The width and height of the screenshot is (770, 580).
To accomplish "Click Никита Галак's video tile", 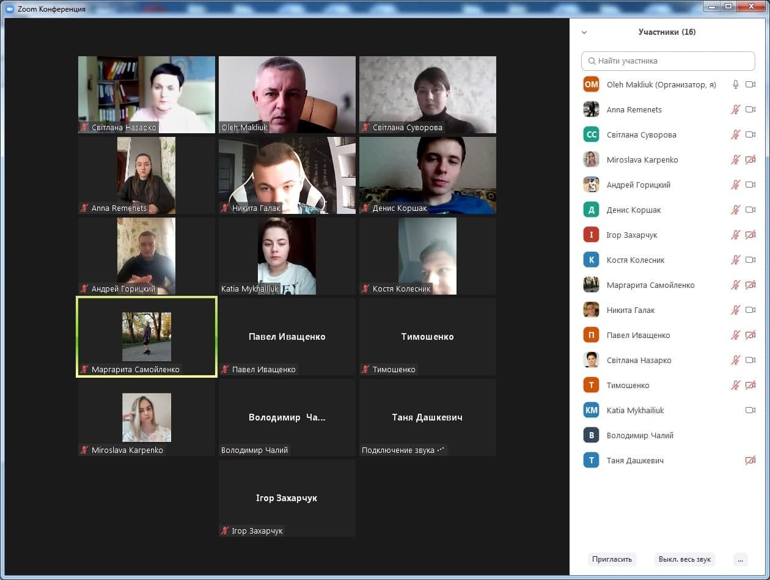I will point(287,175).
